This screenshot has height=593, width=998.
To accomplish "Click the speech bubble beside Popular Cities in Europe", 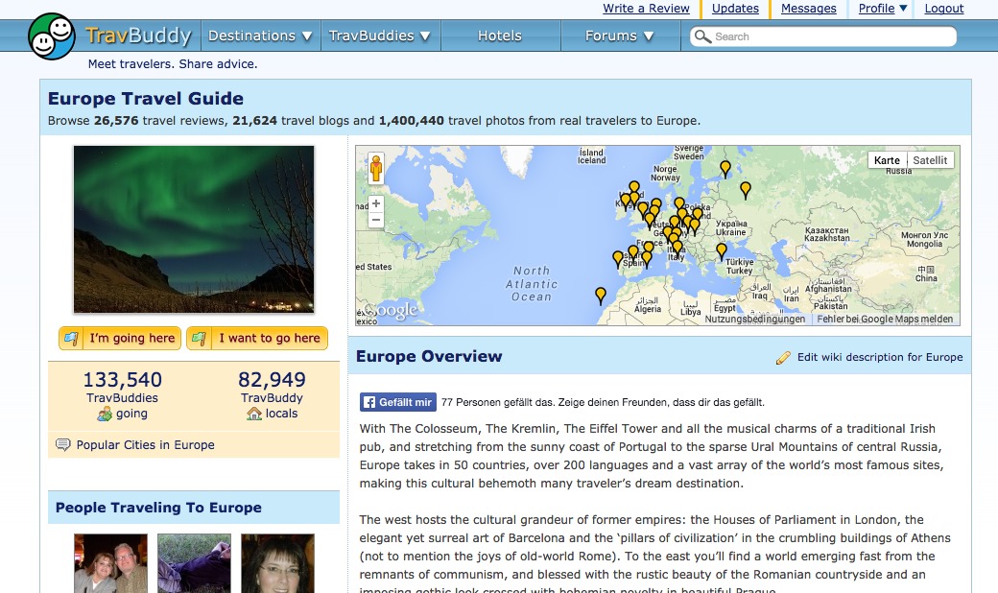I will (x=63, y=444).
